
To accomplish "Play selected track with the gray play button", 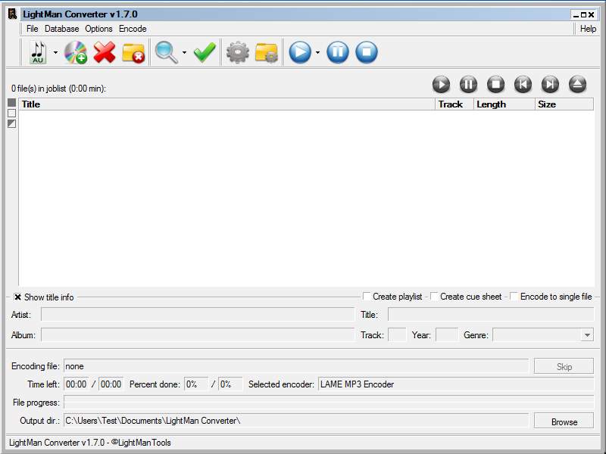I will pyautogui.click(x=441, y=84).
